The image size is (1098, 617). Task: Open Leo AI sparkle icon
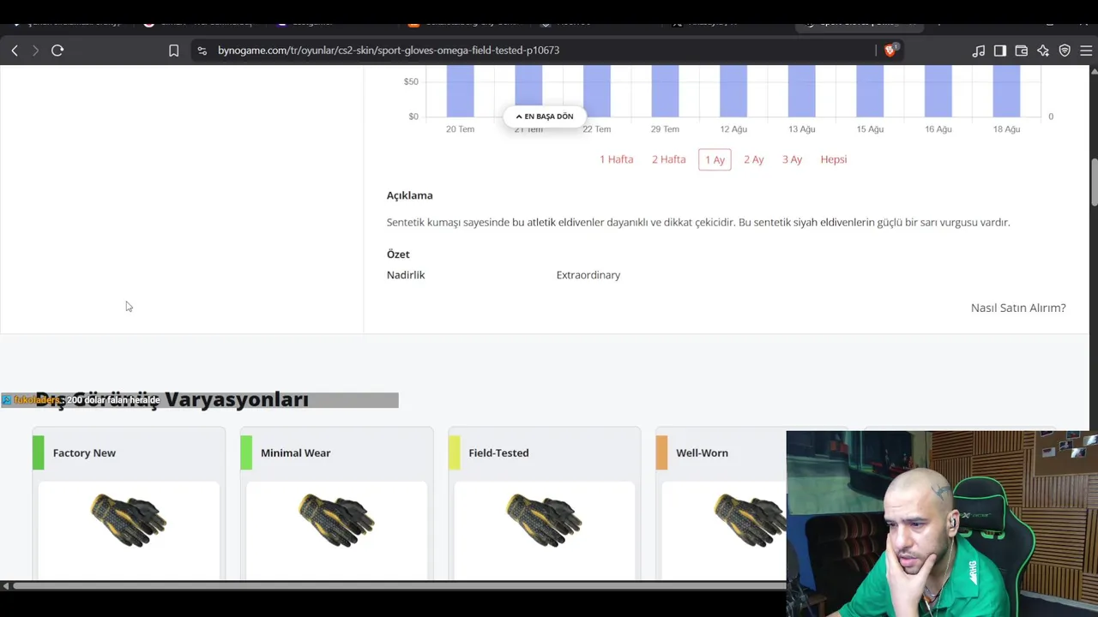(x=1043, y=51)
